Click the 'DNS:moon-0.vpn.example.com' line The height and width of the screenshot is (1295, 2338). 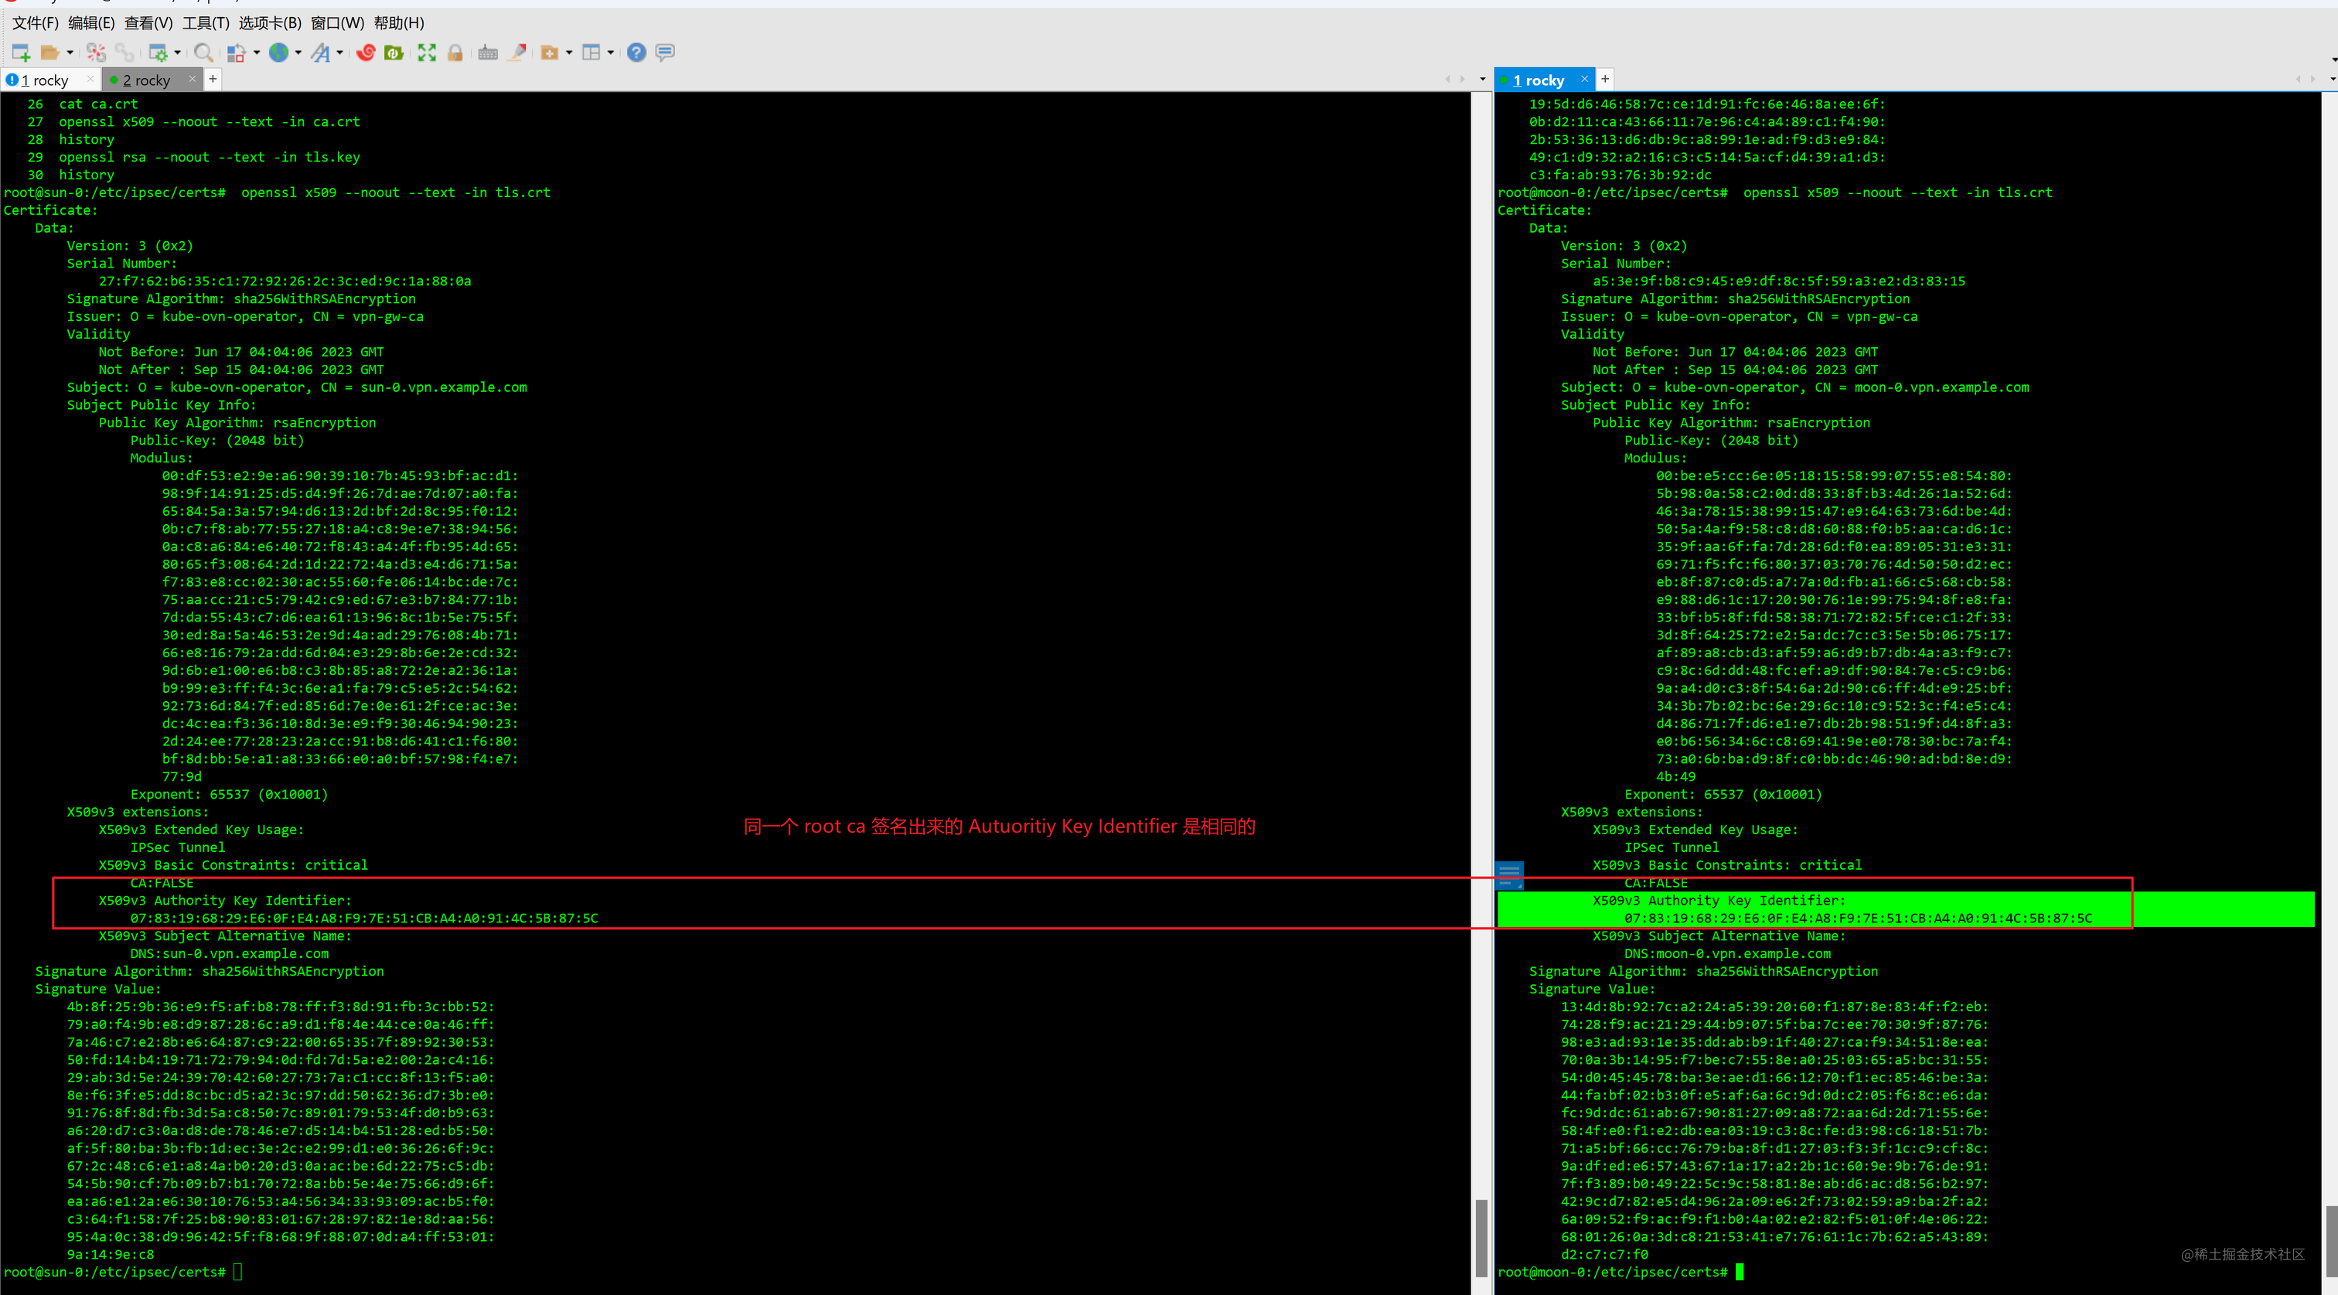(x=1727, y=954)
